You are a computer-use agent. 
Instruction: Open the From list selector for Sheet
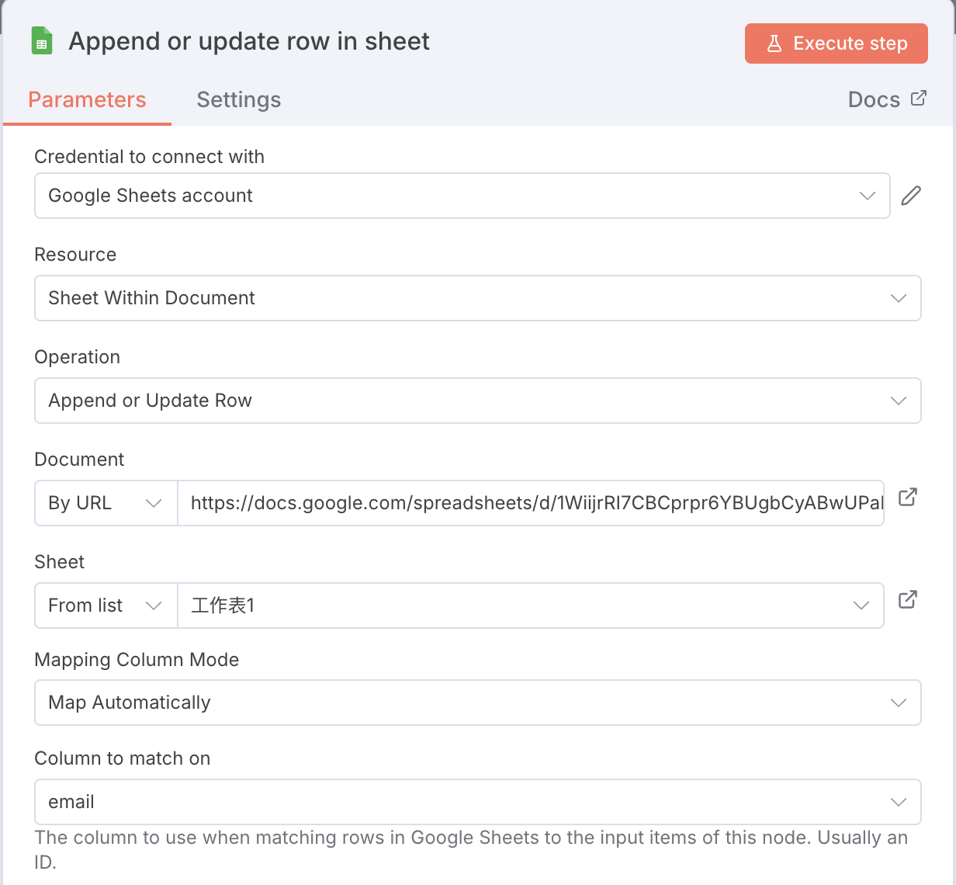[x=105, y=606]
